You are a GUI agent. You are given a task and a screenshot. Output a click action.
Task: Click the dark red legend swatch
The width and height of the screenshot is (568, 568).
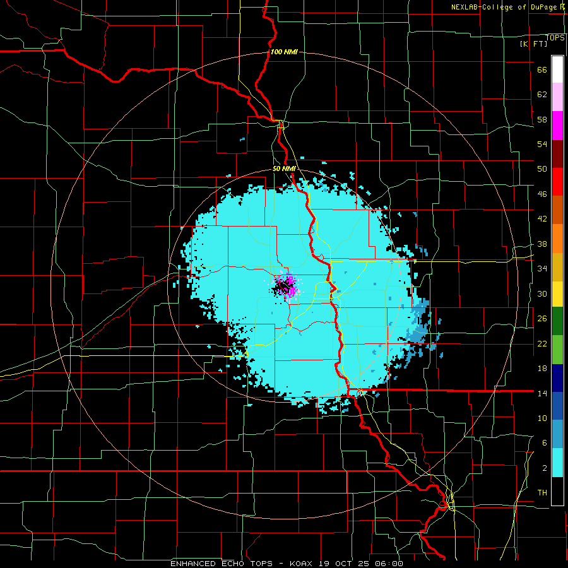pyautogui.click(x=557, y=153)
